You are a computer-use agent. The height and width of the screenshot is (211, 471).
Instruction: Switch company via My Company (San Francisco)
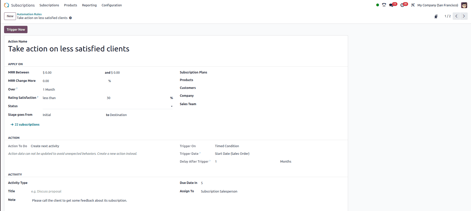pyautogui.click(x=438, y=5)
